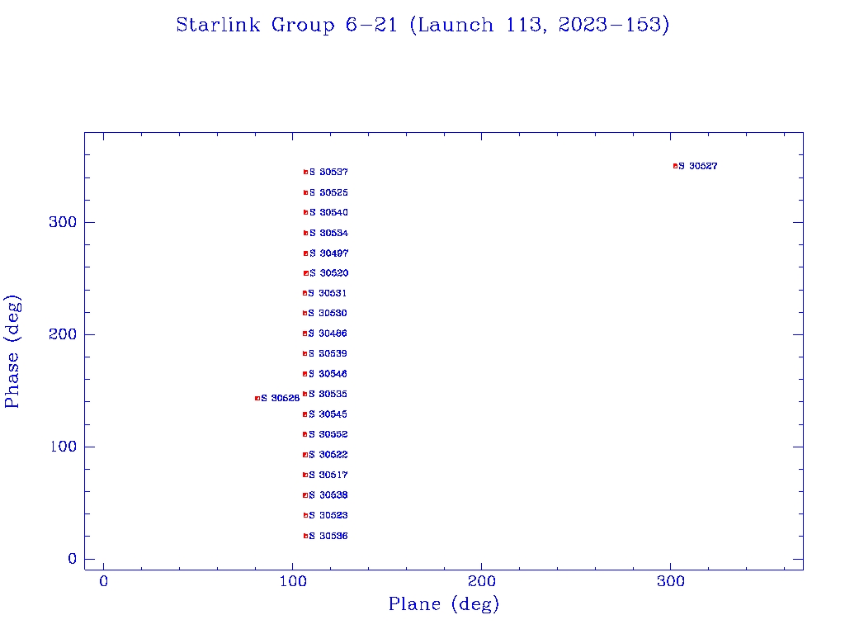Click the Plane axis tick label '200'
The height and width of the screenshot is (634, 845).
(481, 581)
